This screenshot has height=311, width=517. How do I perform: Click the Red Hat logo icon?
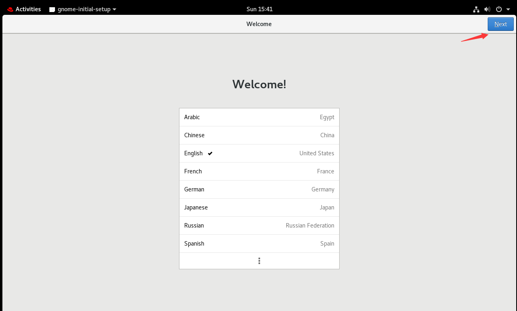coord(10,9)
